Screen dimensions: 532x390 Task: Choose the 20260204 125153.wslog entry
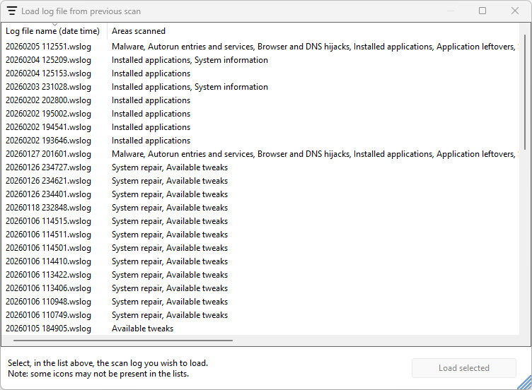(49, 73)
